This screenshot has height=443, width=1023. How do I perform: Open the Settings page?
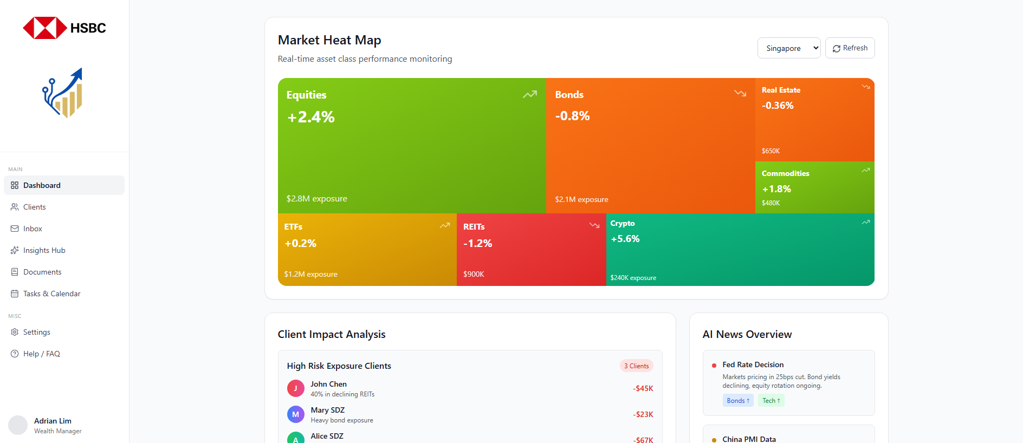64,332
